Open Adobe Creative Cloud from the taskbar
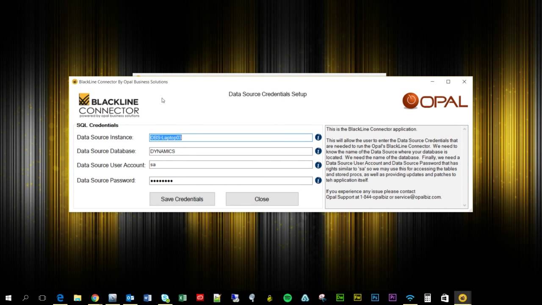The width and height of the screenshot is (542, 305). (x=200, y=298)
